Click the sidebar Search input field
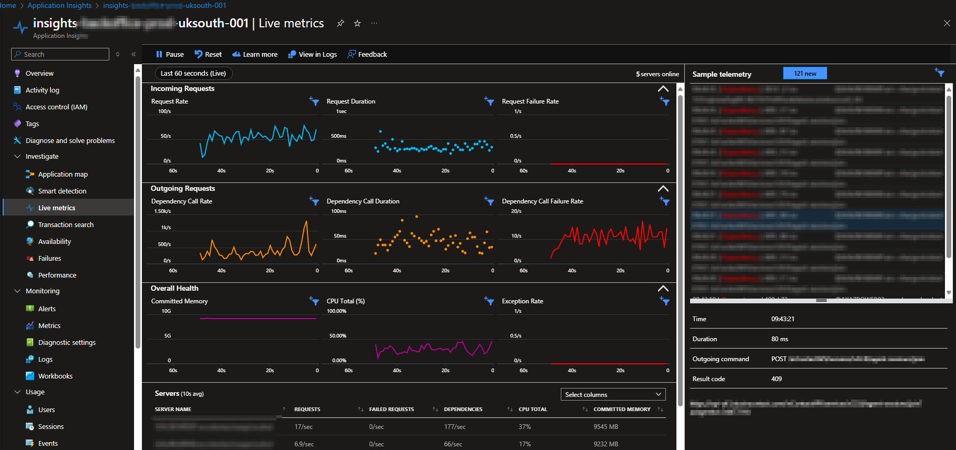 tap(60, 54)
